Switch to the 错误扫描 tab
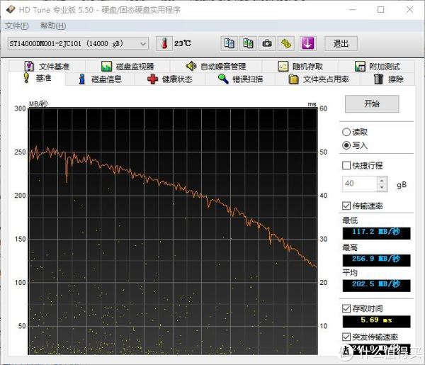This screenshot has height=365, width=425. point(240,79)
